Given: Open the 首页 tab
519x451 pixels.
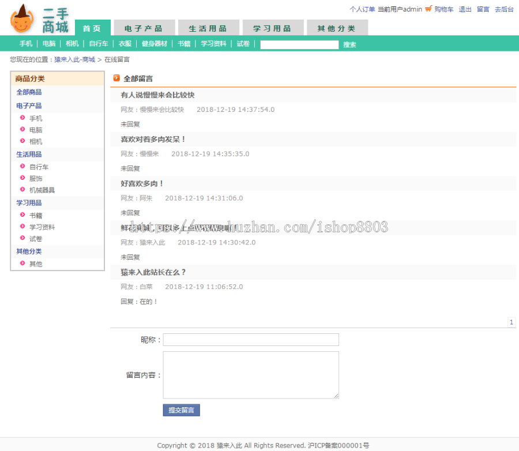Looking at the screenshot, I should [x=93, y=28].
